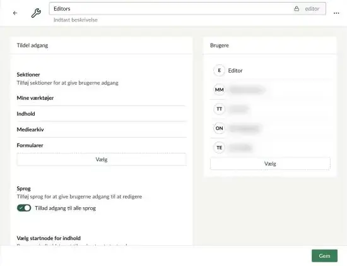347x266 pixels.
Task: Open the three-dot actions menu
Action: click(336, 13)
